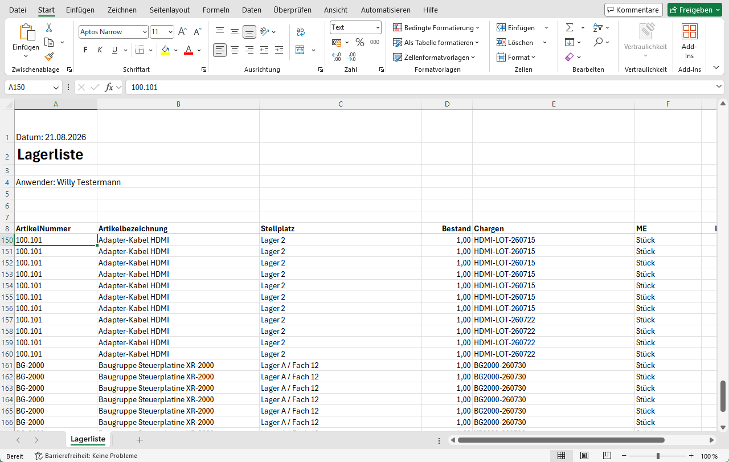This screenshot has height=462, width=729.
Task: Select column C header
Action: click(341, 104)
